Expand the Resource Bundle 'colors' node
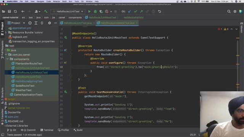244x137 pixels. click(6, 32)
